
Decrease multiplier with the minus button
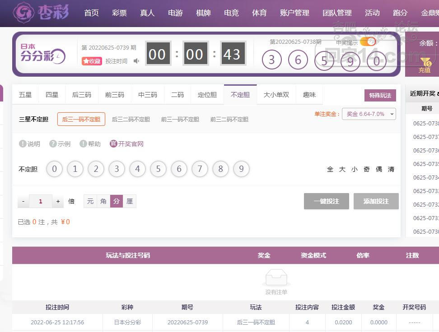23,201
